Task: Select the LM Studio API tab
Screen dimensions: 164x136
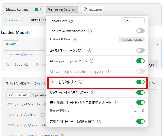Action: tap(18, 95)
